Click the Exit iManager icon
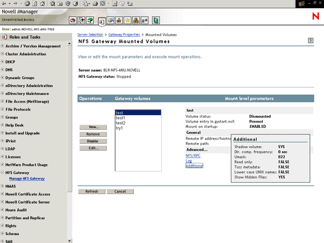Viewport: 324px width, 243px height. [x=82, y=21]
